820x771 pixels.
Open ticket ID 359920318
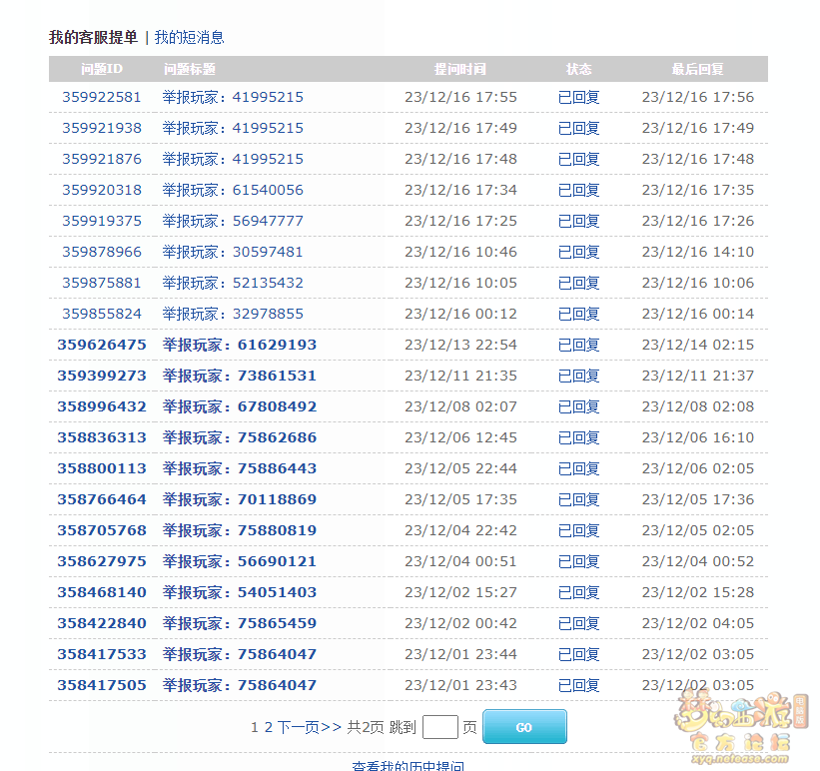(x=102, y=190)
